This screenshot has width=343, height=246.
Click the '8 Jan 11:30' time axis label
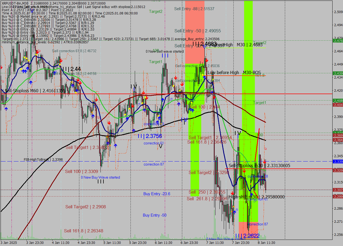coord(266,243)
